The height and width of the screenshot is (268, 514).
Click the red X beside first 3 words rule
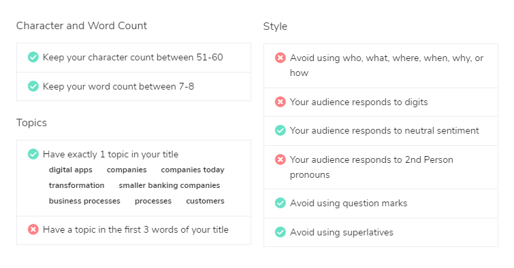click(x=33, y=229)
